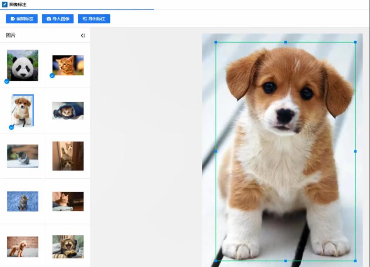370x267 pixels.
Task: Open the cat held by person thumbnail
Action: tap(68, 201)
